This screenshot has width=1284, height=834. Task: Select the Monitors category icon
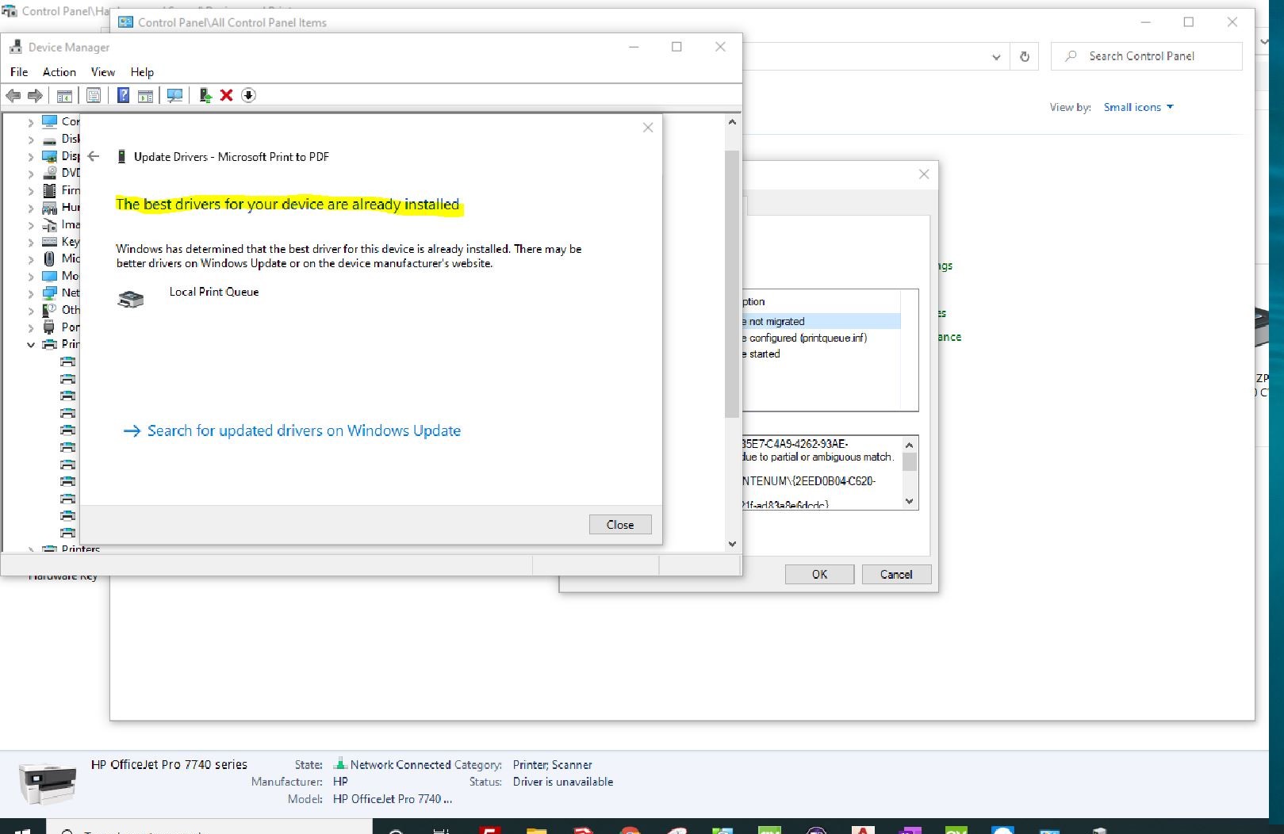tap(49, 276)
